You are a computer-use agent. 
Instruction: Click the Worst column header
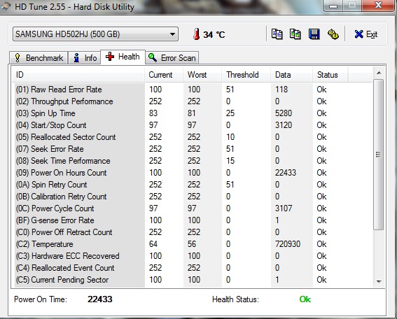tap(202, 75)
